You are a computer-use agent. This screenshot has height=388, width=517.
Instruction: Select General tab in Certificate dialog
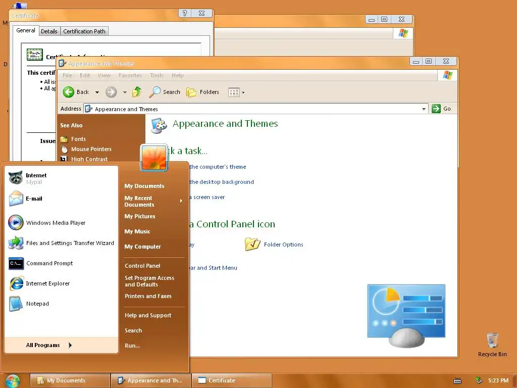[x=25, y=30]
